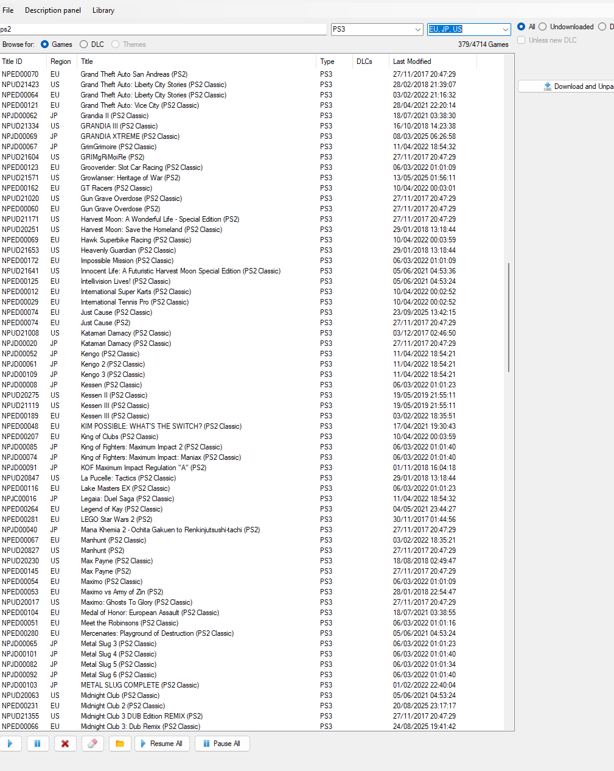This screenshot has height=771, width=614.
Task: Click title ID NPUD21423
Action: [20, 85]
